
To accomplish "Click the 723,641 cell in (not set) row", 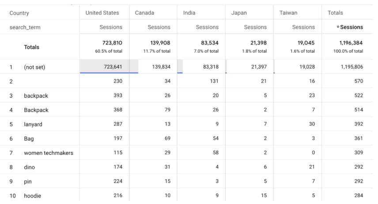I will point(113,67).
